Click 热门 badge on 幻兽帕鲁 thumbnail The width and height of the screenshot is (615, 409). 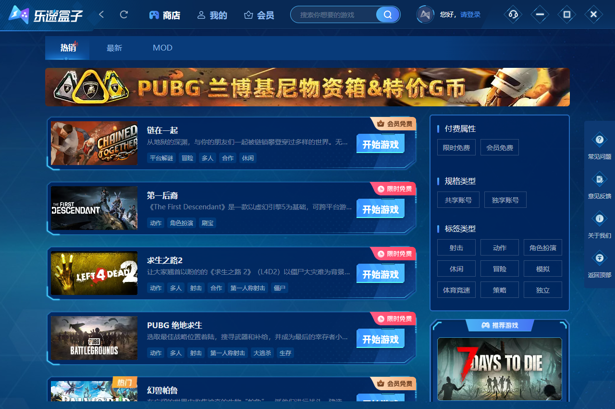click(124, 383)
